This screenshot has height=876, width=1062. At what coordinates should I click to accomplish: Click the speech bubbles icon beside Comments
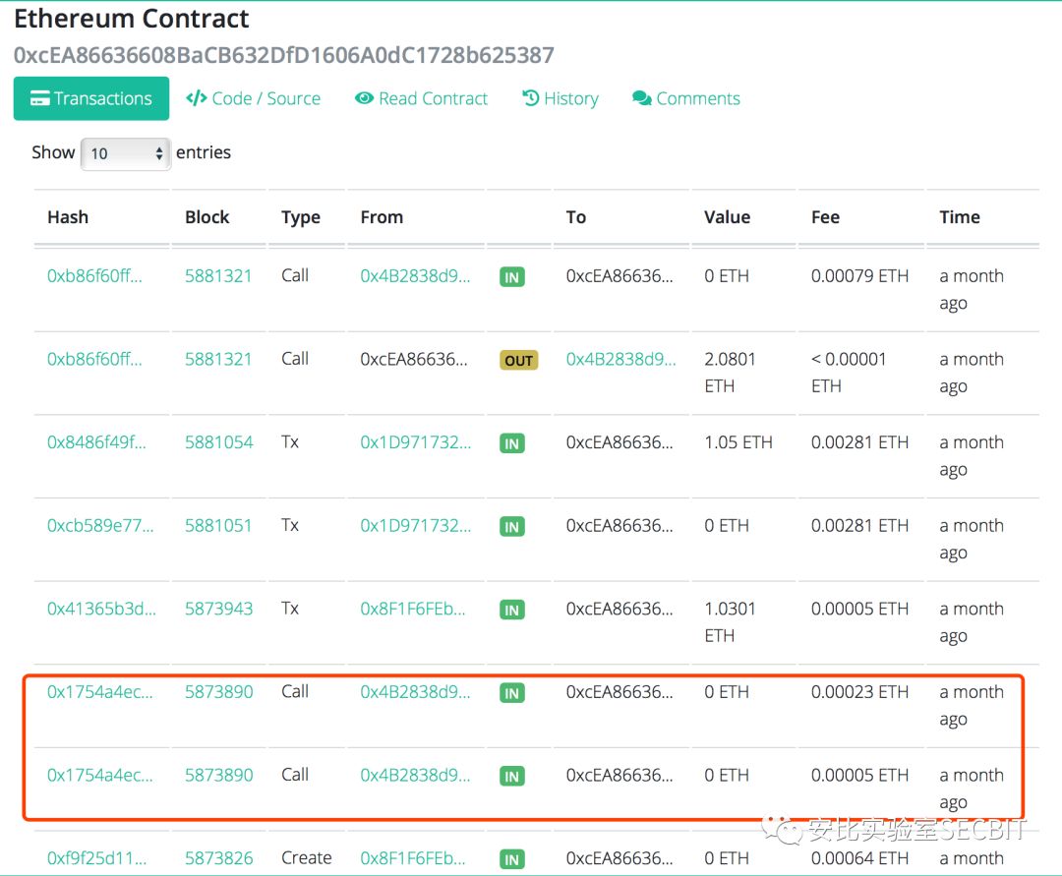point(641,99)
